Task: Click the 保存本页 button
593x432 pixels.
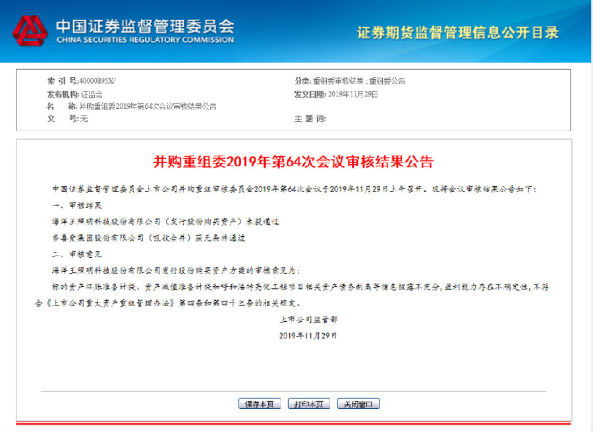Action: pyautogui.click(x=260, y=404)
